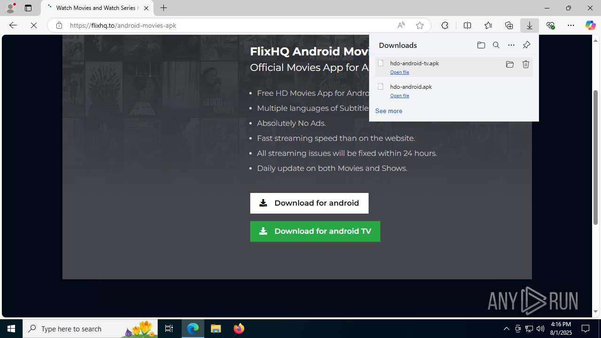Close the Watch Movies browser tab
601x338 pixels.
pyautogui.click(x=146, y=8)
